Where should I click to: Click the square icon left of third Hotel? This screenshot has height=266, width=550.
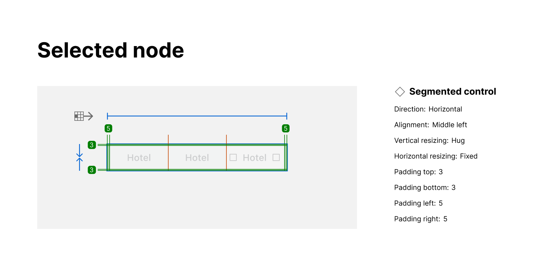tap(233, 158)
